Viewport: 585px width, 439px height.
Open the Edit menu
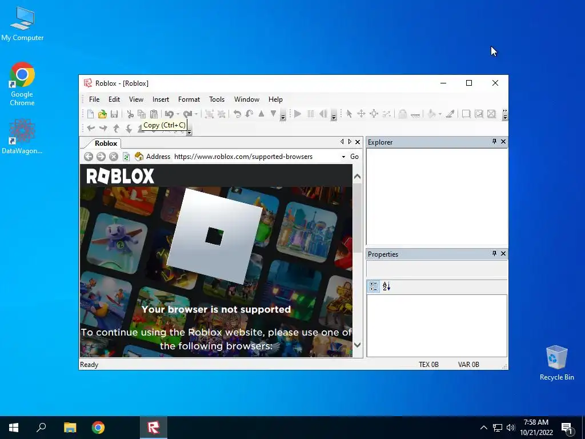pyautogui.click(x=114, y=99)
